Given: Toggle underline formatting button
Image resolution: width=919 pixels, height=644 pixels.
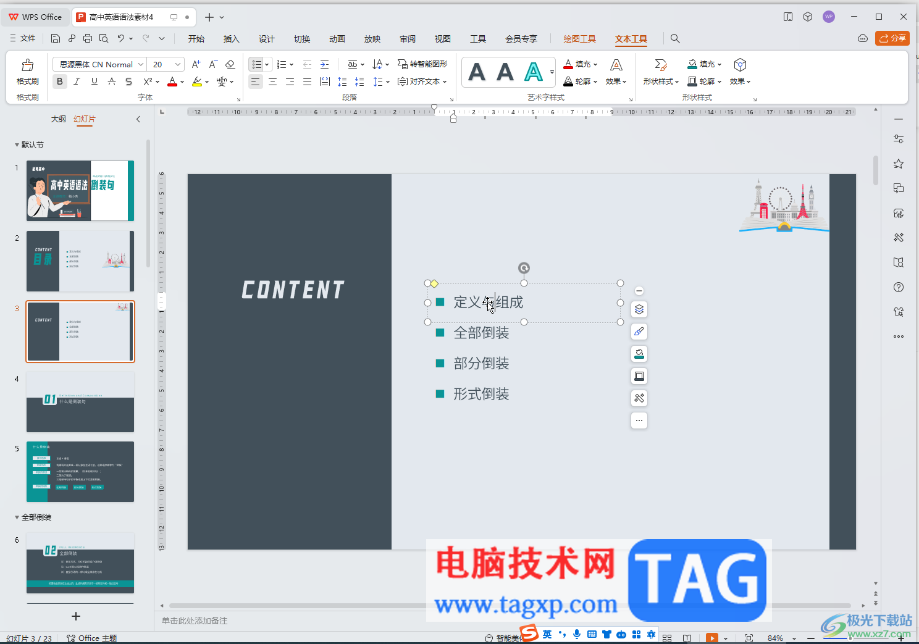Looking at the screenshot, I should (x=94, y=82).
